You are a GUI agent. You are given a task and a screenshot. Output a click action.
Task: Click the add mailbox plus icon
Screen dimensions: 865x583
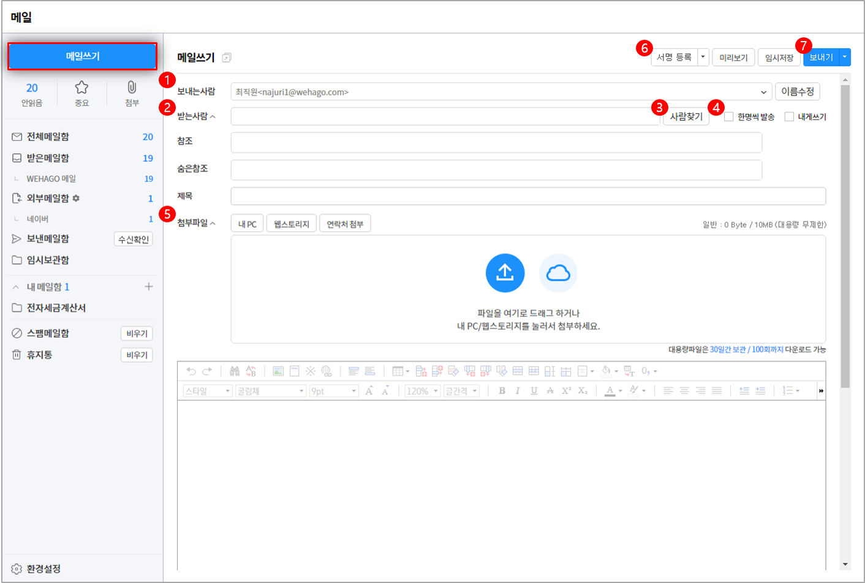click(x=148, y=287)
